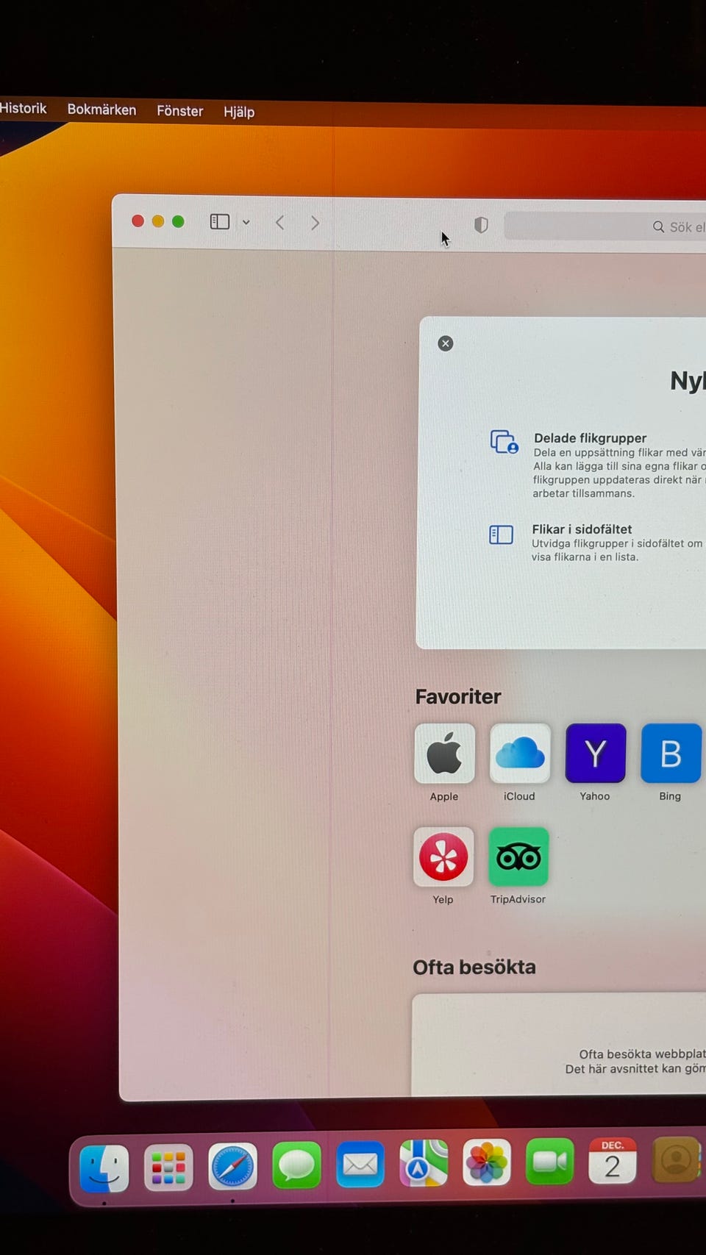Open Contacts from the Dock
706x1255 pixels.
(x=676, y=1160)
